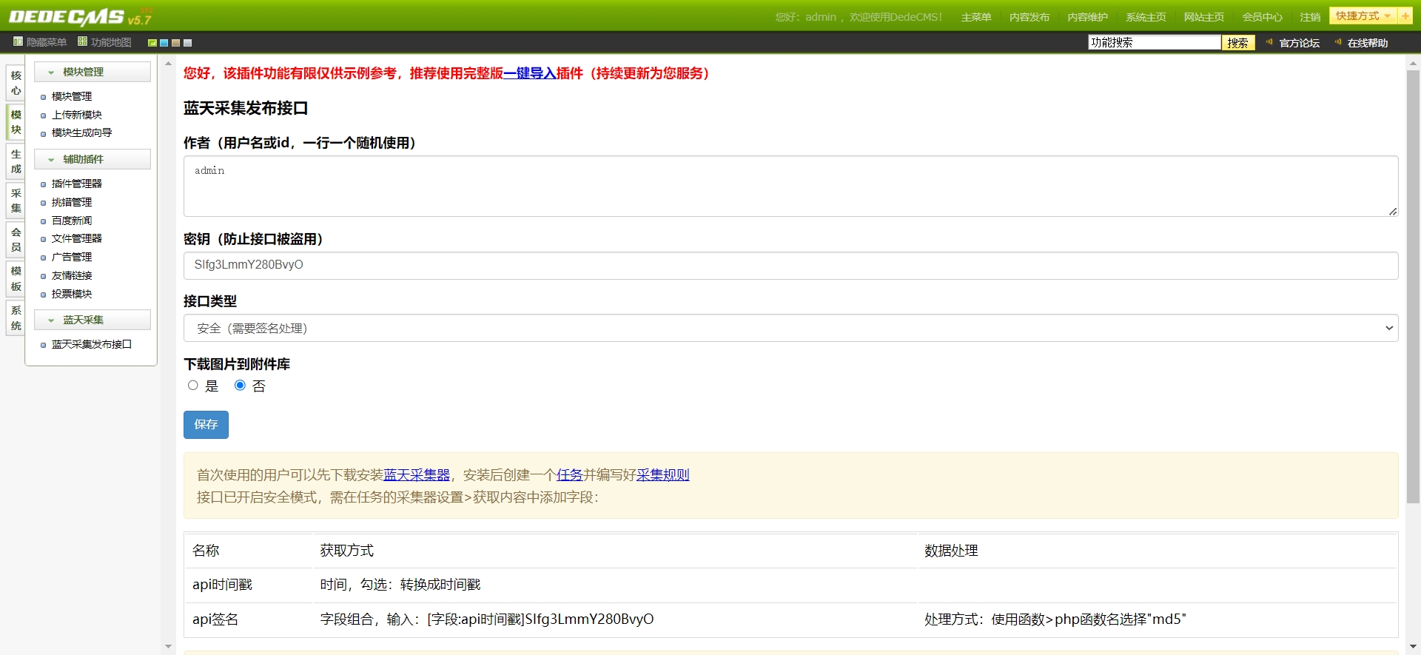
Task: Open 内容发布 in the top menu
Action: click(x=1029, y=17)
